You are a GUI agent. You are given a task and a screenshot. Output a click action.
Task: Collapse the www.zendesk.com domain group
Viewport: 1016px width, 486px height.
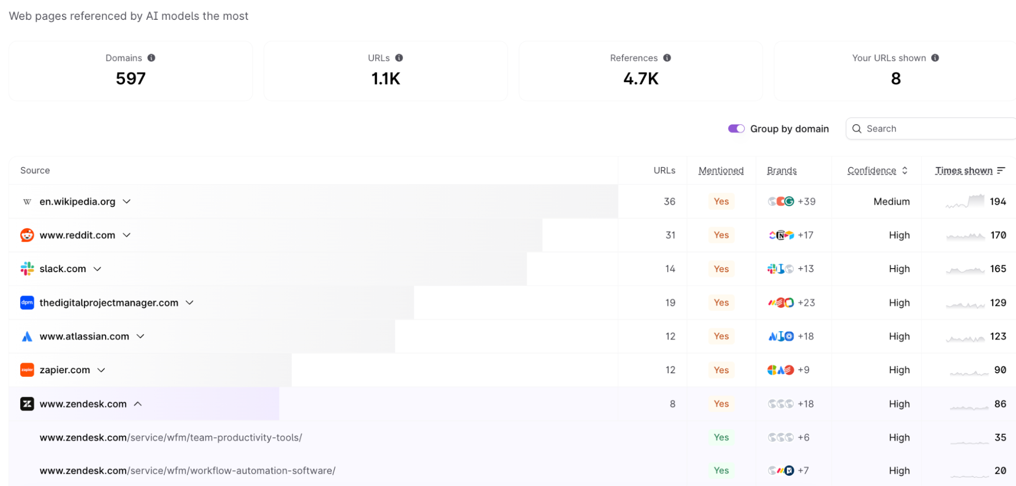tap(138, 404)
